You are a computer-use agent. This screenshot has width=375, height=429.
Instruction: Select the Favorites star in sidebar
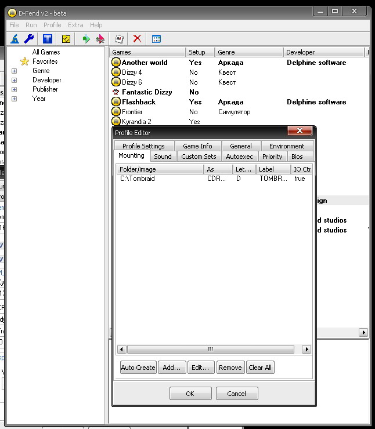coord(24,61)
